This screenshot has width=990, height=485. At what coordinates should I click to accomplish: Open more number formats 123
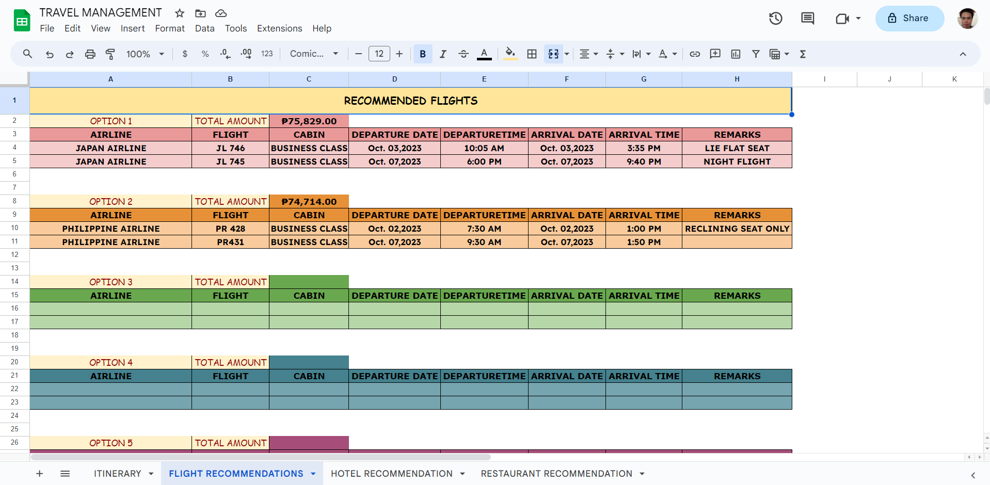point(267,54)
